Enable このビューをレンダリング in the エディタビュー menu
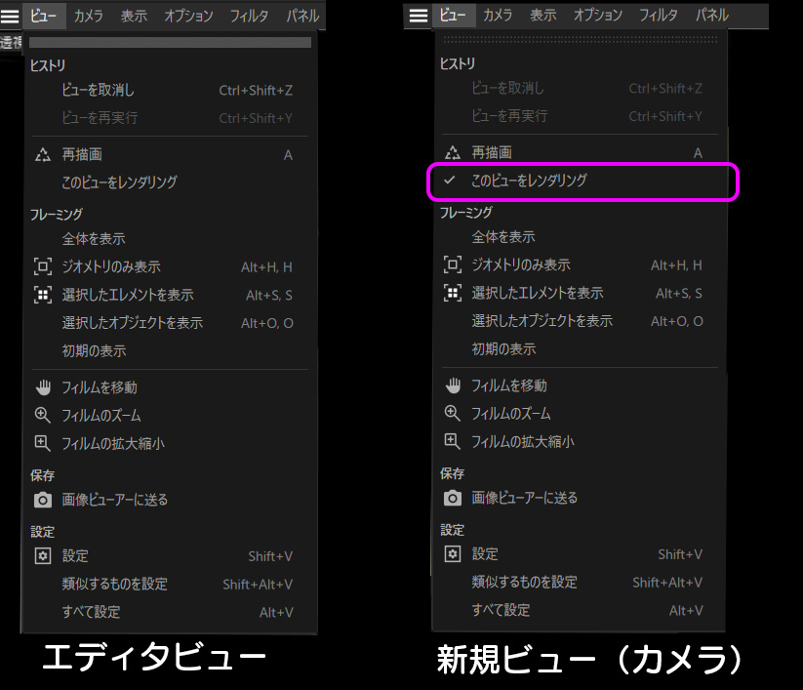The width and height of the screenshot is (803, 690). [119, 183]
